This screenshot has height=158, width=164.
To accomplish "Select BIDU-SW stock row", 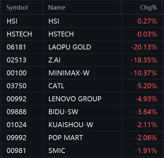I will (82, 112).
